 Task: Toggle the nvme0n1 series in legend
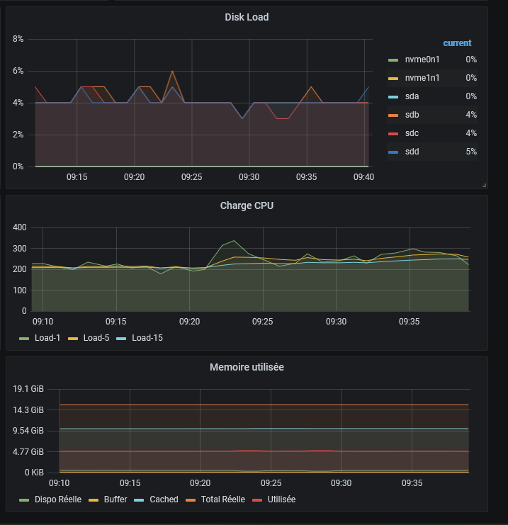click(x=422, y=60)
